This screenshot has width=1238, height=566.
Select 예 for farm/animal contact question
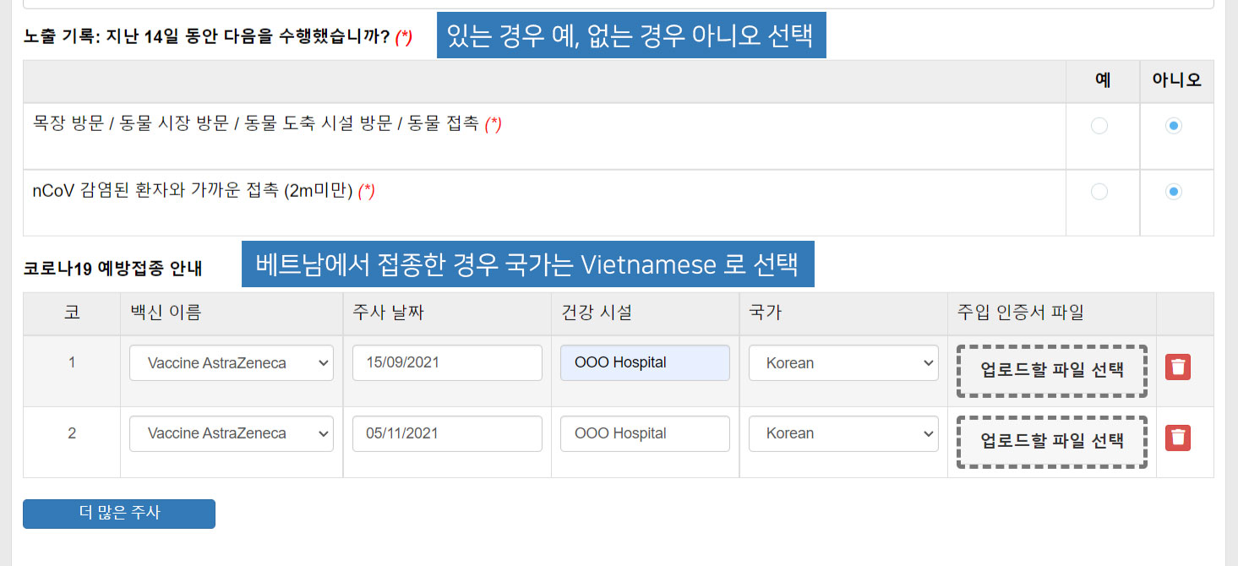click(x=1099, y=126)
